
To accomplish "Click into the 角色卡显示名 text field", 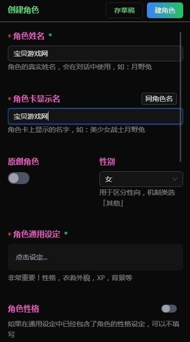I will 95,116.
